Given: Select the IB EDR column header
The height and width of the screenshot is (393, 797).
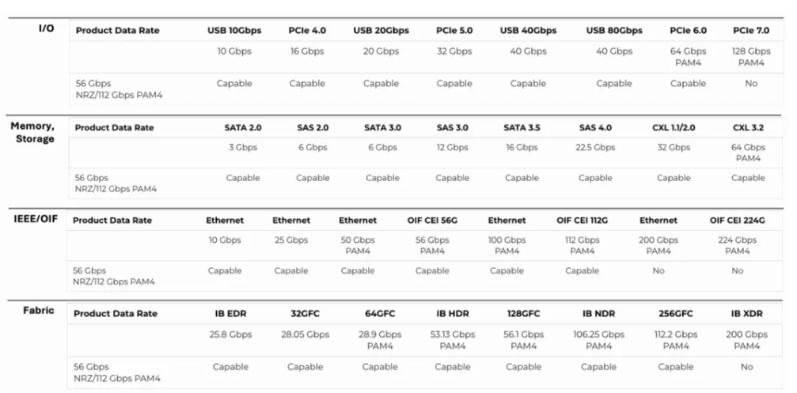Looking at the screenshot, I should coord(230,314).
